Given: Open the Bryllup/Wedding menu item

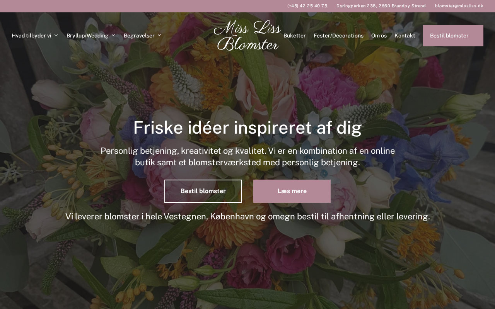Looking at the screenshot, I should click(87, 36).
